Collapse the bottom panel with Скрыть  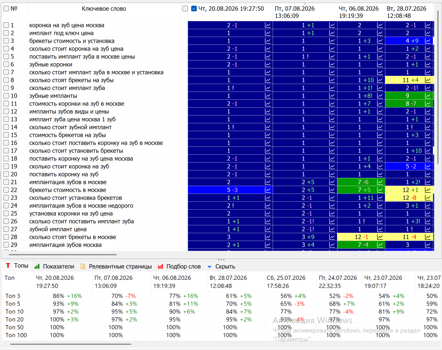pyautogui.click(x=221, y=266)
